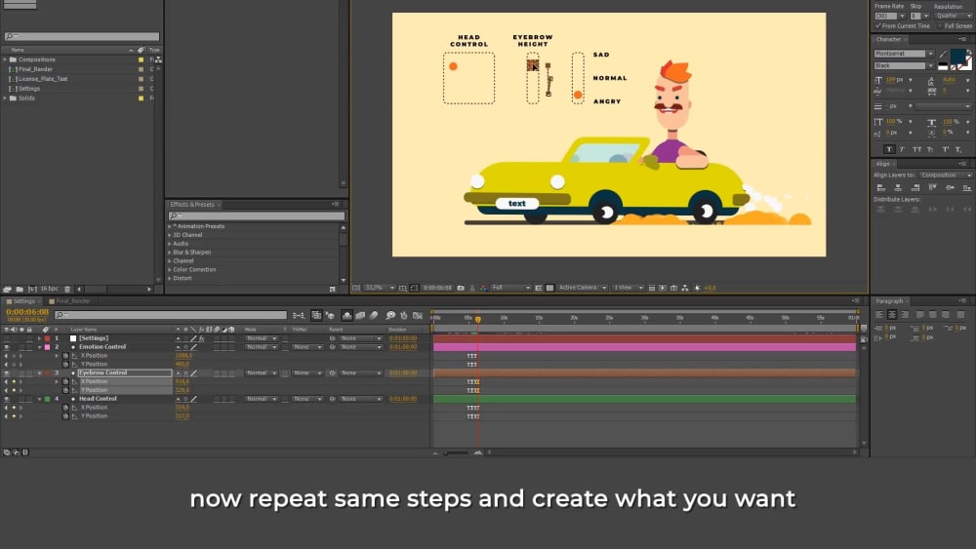
Task: Open comp flowchart icon in viewer footer
Action: click(685, 288)
